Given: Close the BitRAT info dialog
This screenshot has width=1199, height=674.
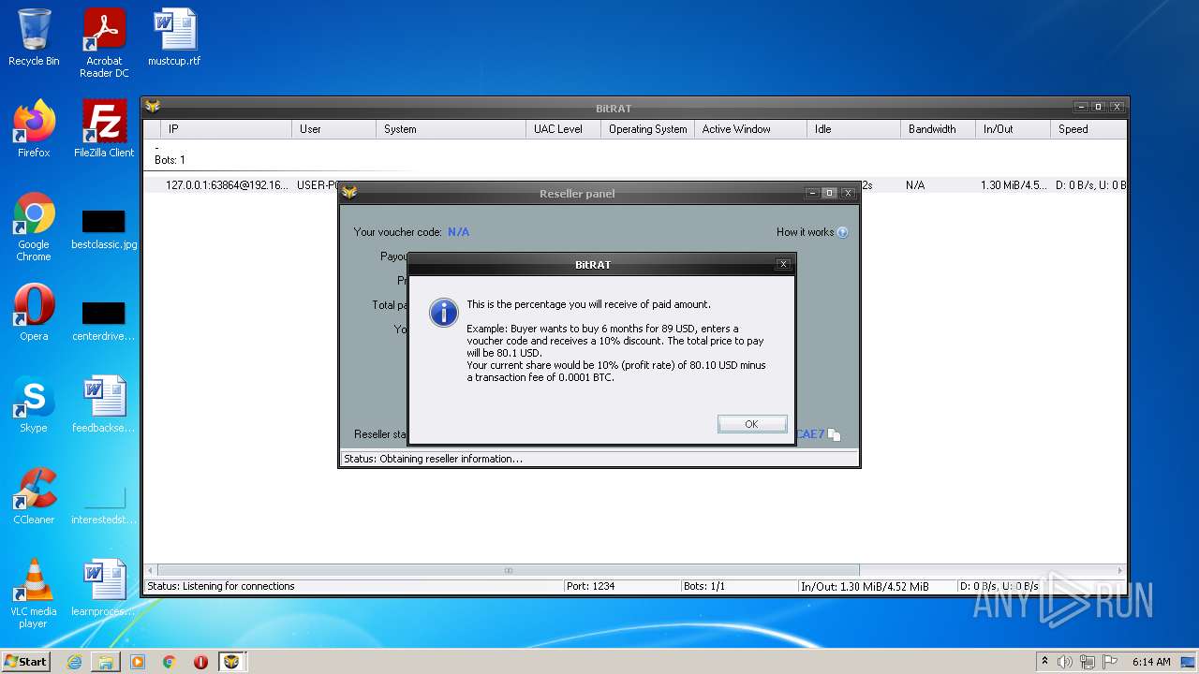Looking at the screenshot, I should [x=783, y=265].
